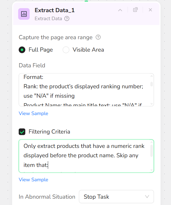Click the Data Field scroll down arrow
The height and width of the screenshot is (205, 171).
point(151,104)
